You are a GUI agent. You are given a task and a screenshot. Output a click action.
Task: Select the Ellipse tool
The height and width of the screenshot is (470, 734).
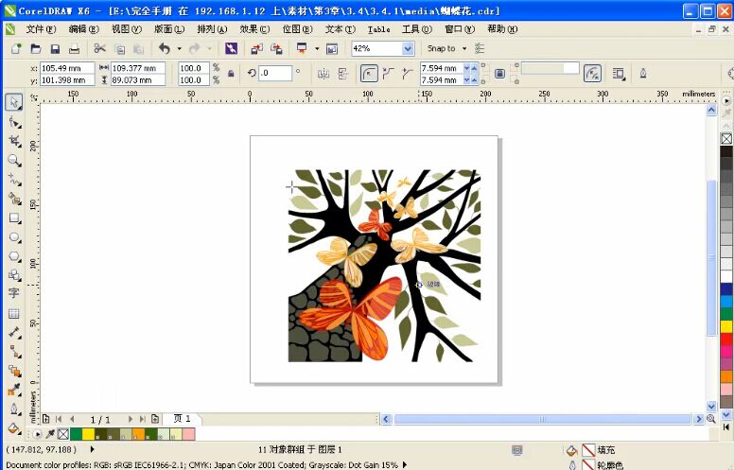(x=14, y=237)
